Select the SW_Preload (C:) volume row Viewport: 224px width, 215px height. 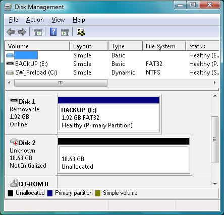click(112, 73)
